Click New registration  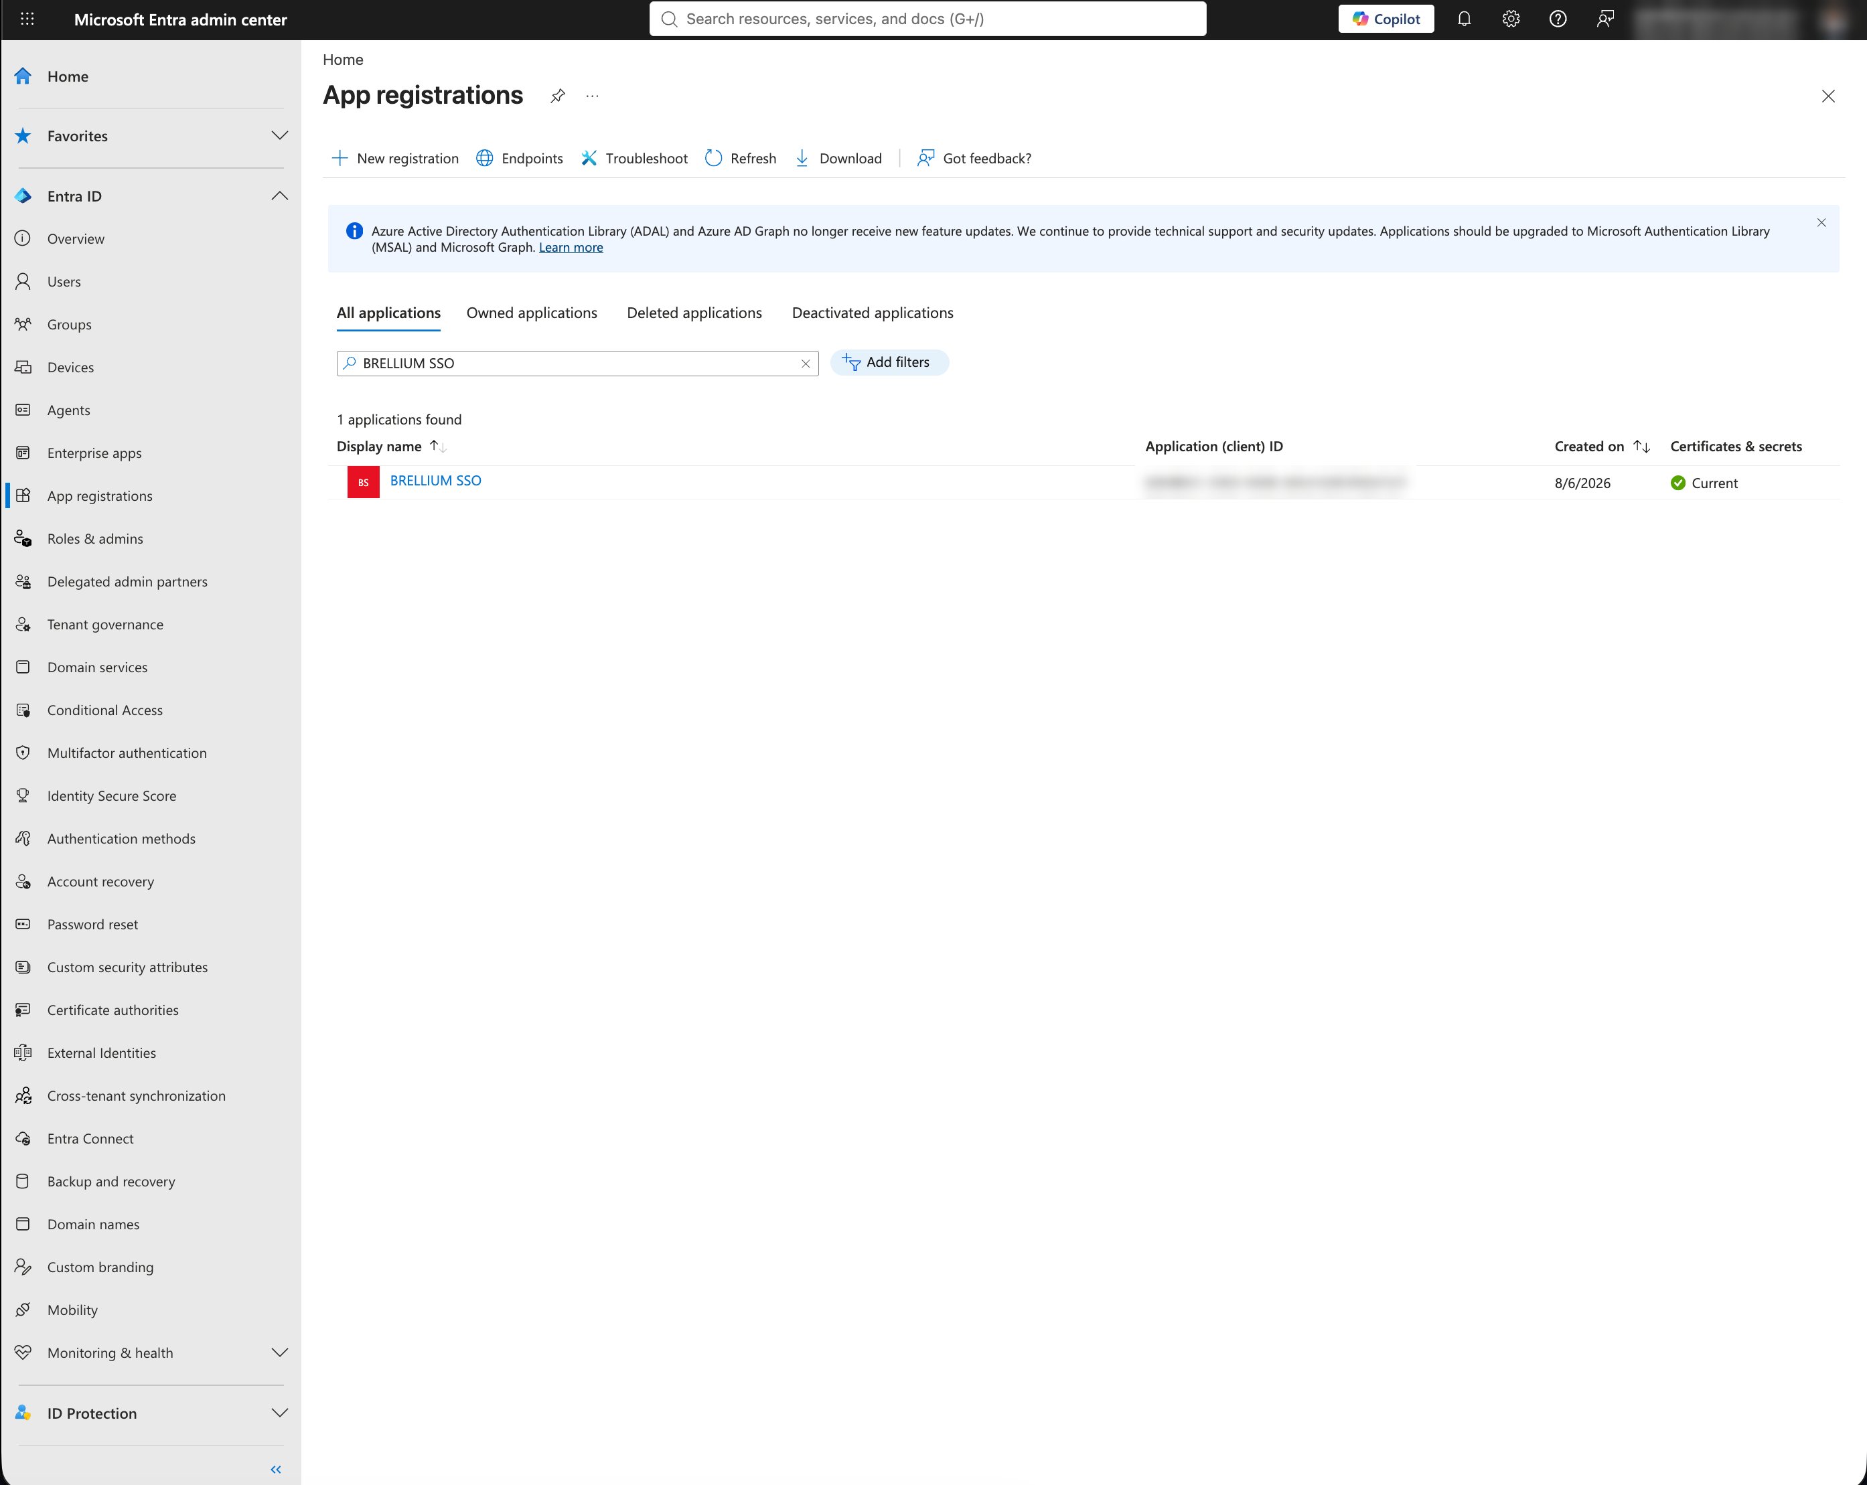click(395, 159)
